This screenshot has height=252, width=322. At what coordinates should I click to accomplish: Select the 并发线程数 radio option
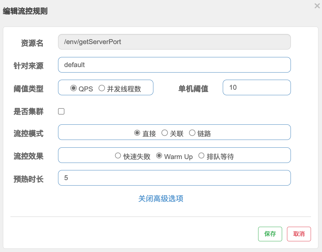[101, 88]
